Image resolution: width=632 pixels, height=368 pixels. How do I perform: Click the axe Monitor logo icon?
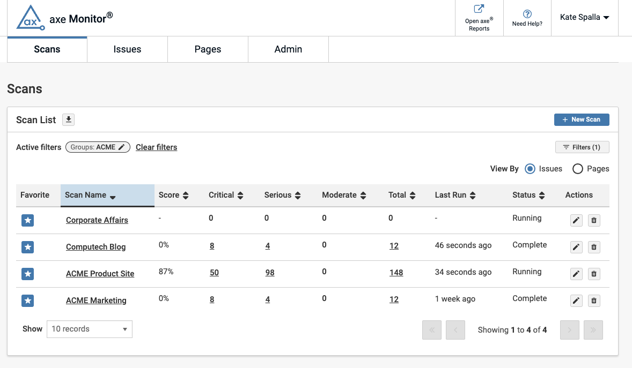[30, 17]
